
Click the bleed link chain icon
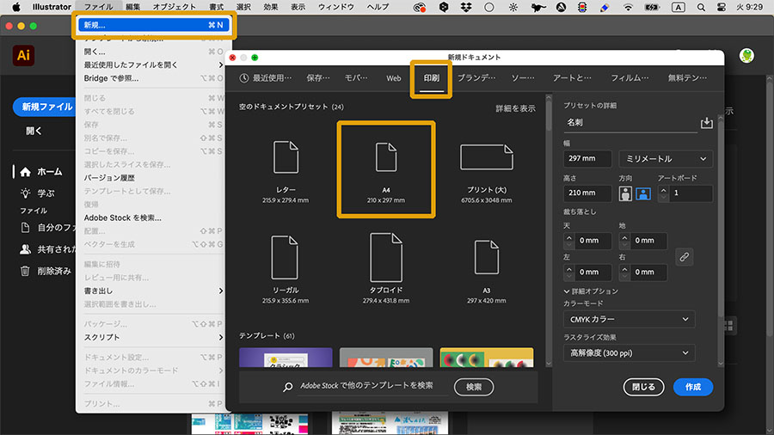685,257
